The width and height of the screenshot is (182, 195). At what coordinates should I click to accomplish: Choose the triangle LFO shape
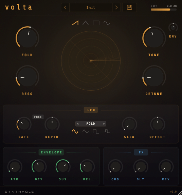click(x=86, y=132)
